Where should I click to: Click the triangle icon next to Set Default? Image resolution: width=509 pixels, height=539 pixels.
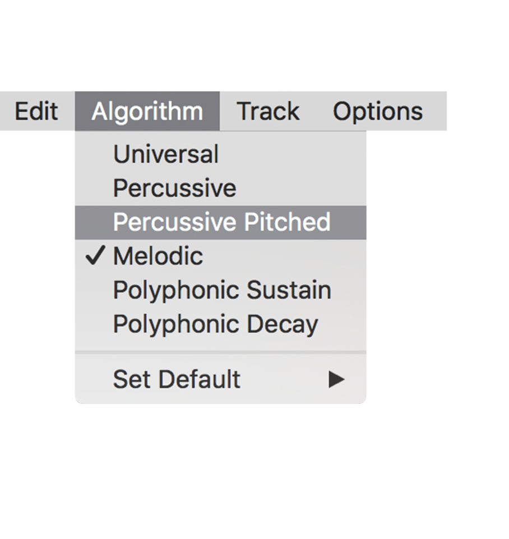[336, 379]
